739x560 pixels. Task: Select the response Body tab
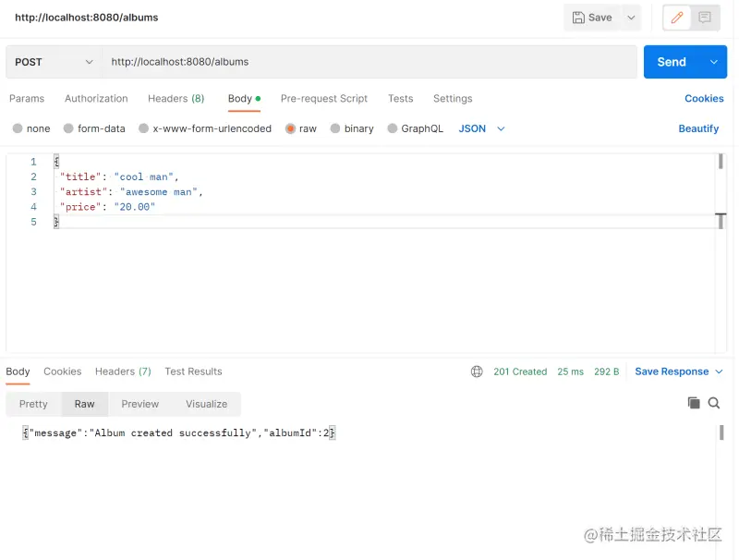tap(18, 371)
